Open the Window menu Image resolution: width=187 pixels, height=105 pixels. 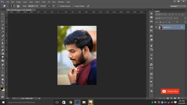(61, 2)
